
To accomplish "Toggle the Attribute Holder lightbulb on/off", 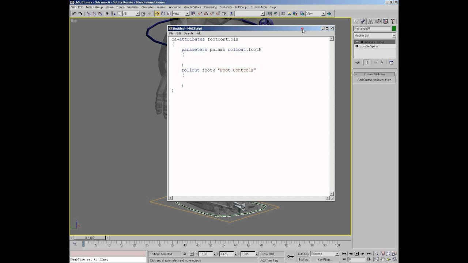I will pos(358,42).
